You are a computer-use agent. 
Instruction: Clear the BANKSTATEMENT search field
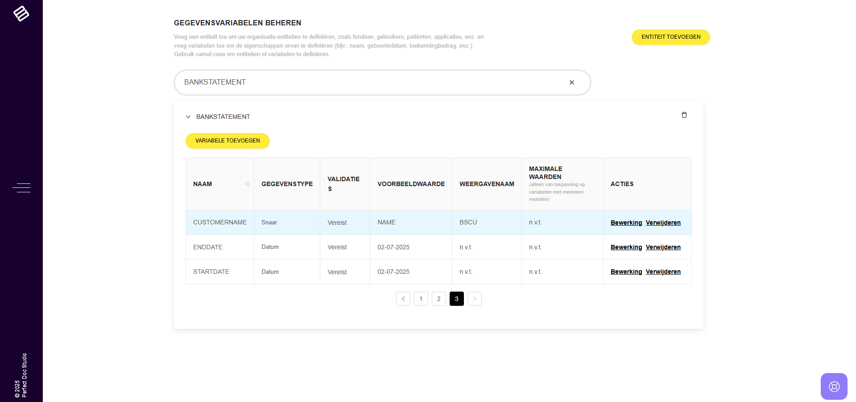(571, 82)
